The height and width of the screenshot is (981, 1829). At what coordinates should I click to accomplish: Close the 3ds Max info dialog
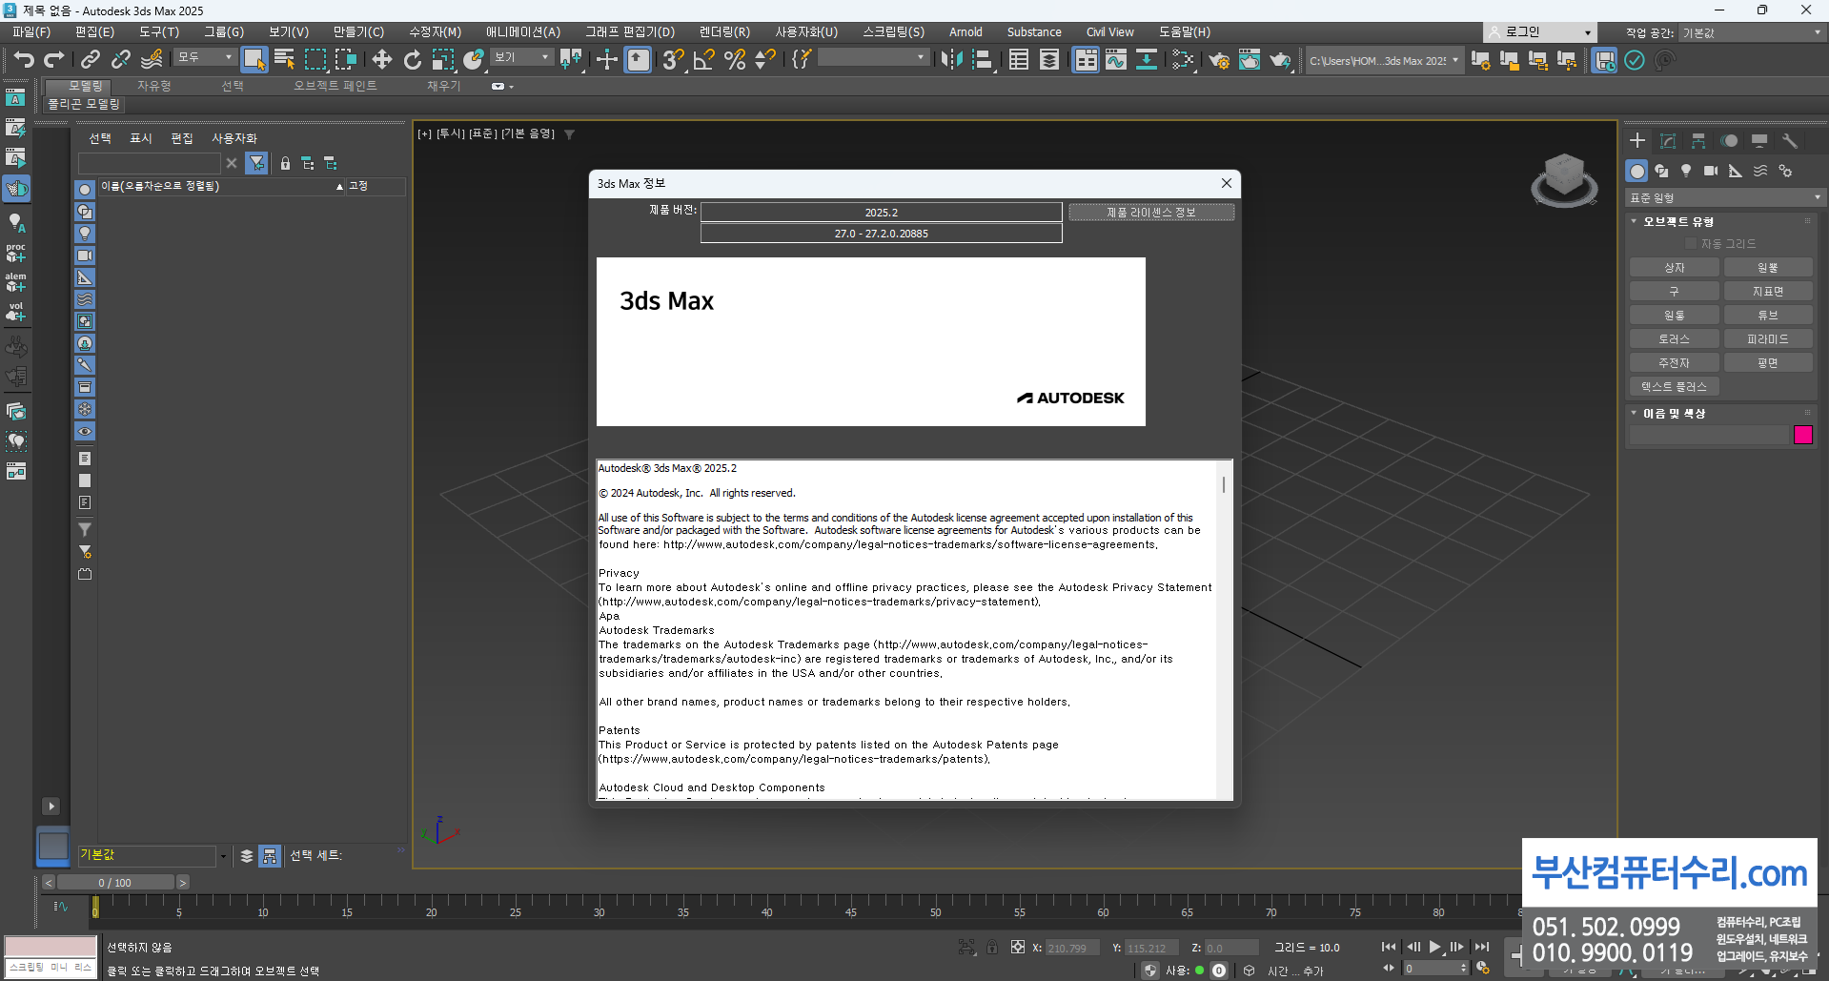1227,183
